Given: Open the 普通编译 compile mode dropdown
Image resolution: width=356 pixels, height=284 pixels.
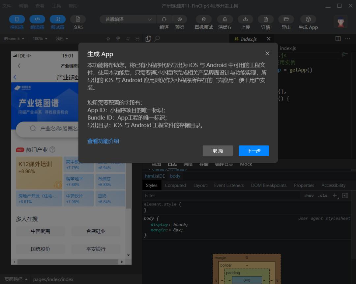Looking at the screenshot, I should coord(128,19).
